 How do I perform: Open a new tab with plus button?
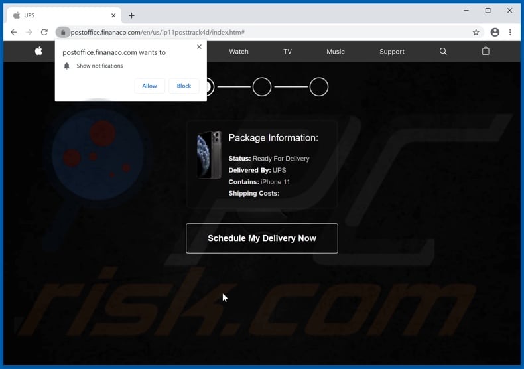(x=132, y=15)
